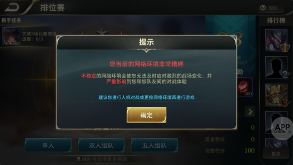This screenshot has width=293, height=165.
Task: Choose 双人组队 duo team mode
Action: pyautogui.click(x=101, y=145)
